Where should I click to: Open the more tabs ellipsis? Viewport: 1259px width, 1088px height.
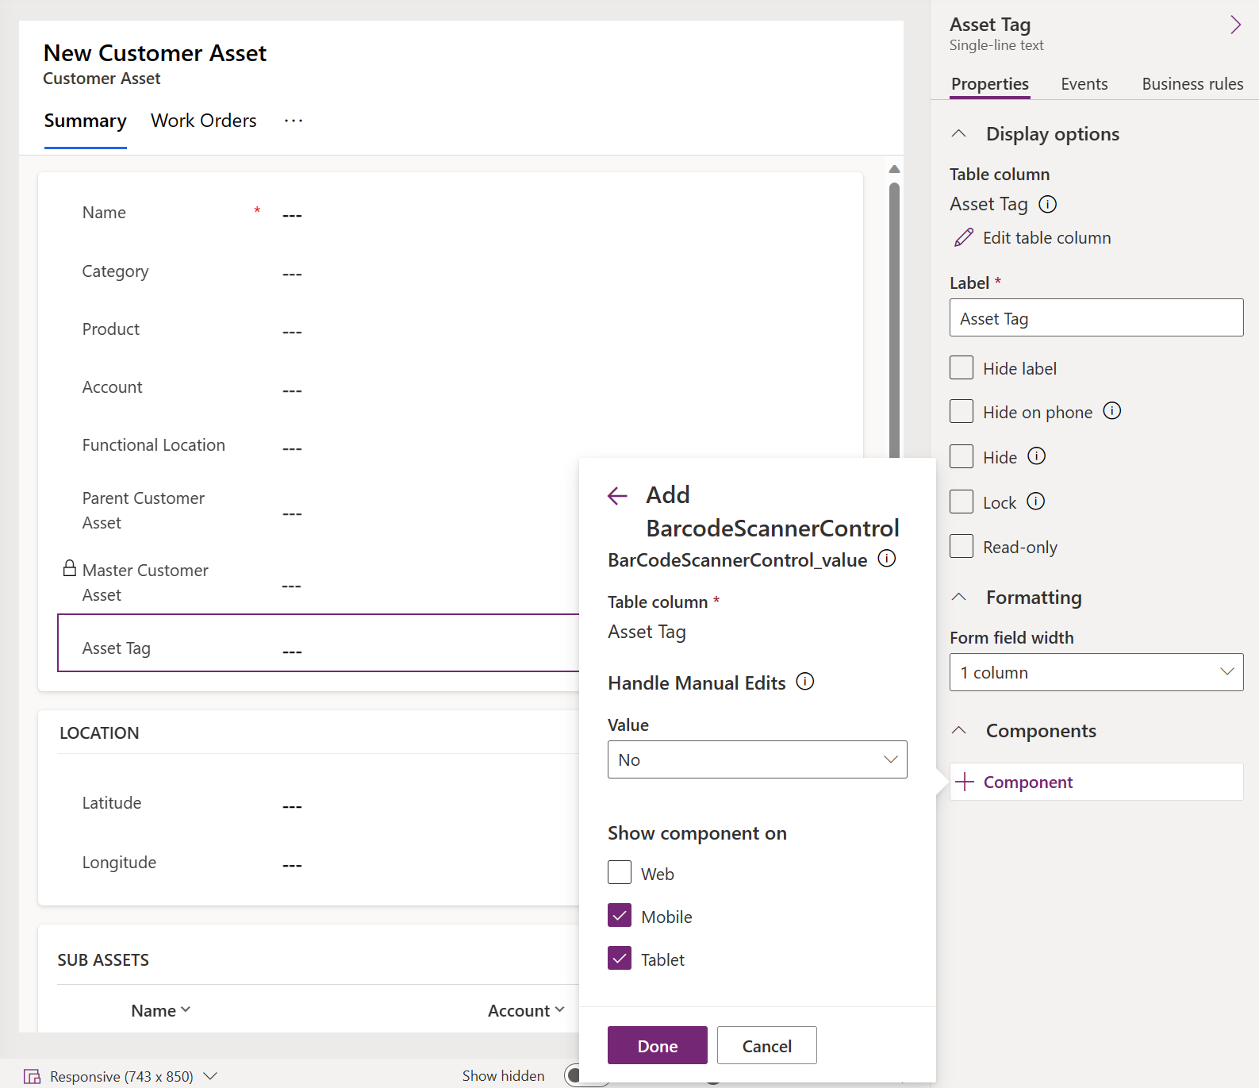(294, 121)
